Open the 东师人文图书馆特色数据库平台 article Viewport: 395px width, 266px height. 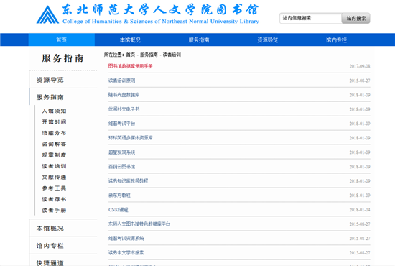[139, 224]
